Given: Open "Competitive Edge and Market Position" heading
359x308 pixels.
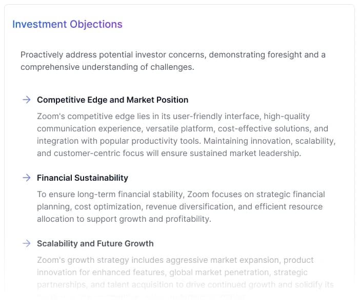Looking at the screenshot, I should [112, 100].
